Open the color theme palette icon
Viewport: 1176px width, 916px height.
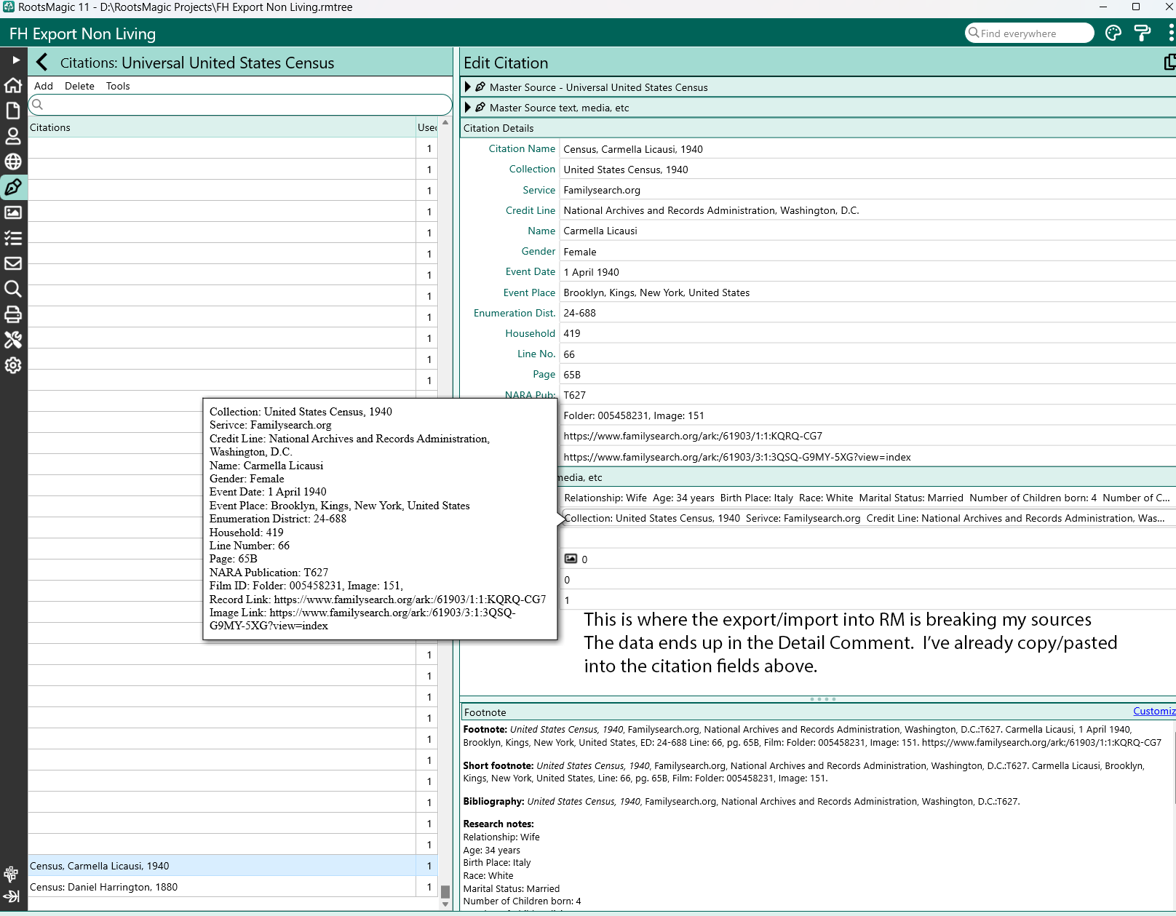[1113, 33]
